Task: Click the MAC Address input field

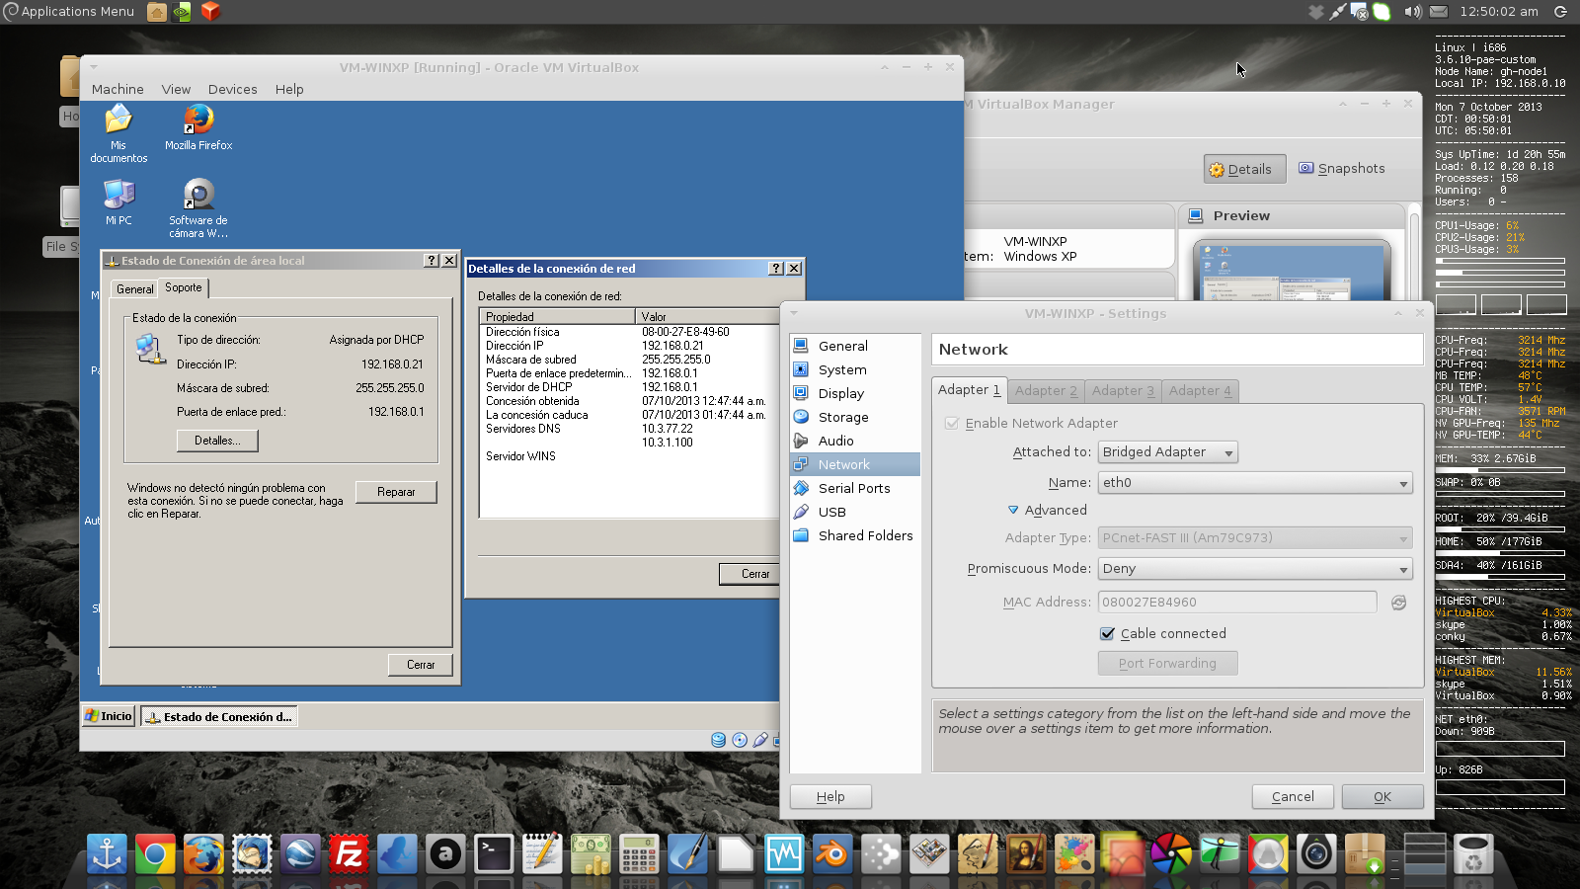Action: coord(1237,603)
